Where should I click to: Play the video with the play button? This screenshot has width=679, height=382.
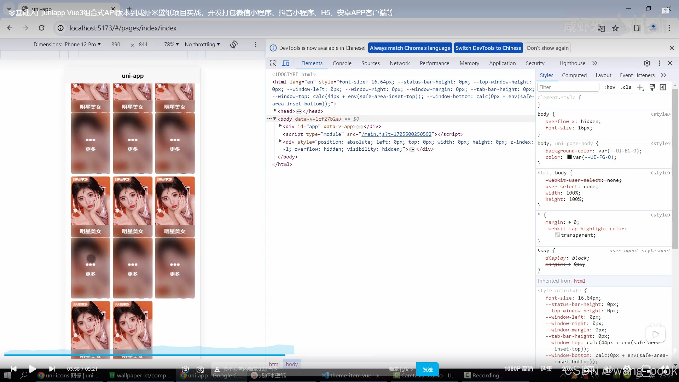click(32, 369)
